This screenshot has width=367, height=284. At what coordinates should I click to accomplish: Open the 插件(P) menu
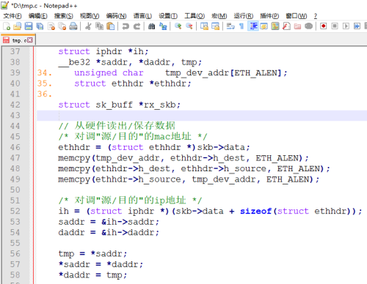pos(269,16)
